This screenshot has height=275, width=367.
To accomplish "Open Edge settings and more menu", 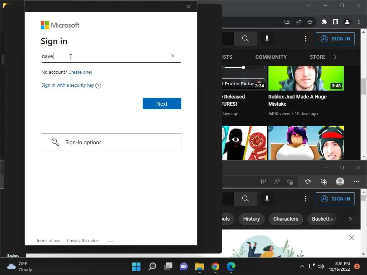I will [x=357, y=182].
